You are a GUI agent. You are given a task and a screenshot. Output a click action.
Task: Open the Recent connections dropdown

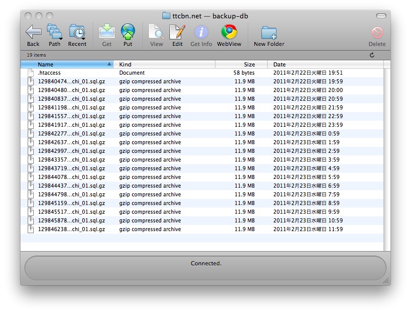tap(77, 32)
